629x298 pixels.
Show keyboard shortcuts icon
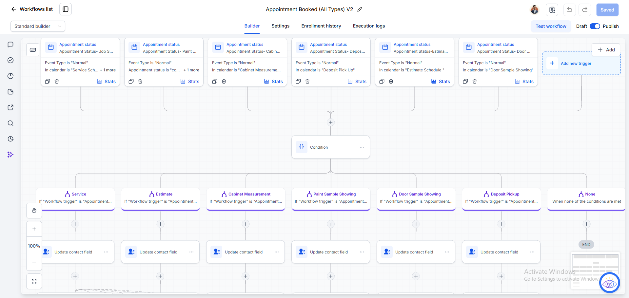33,50
